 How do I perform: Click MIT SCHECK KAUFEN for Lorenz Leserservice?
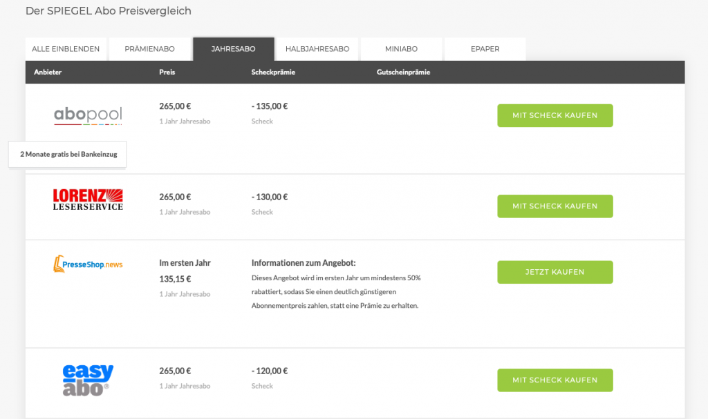point(555,206)
